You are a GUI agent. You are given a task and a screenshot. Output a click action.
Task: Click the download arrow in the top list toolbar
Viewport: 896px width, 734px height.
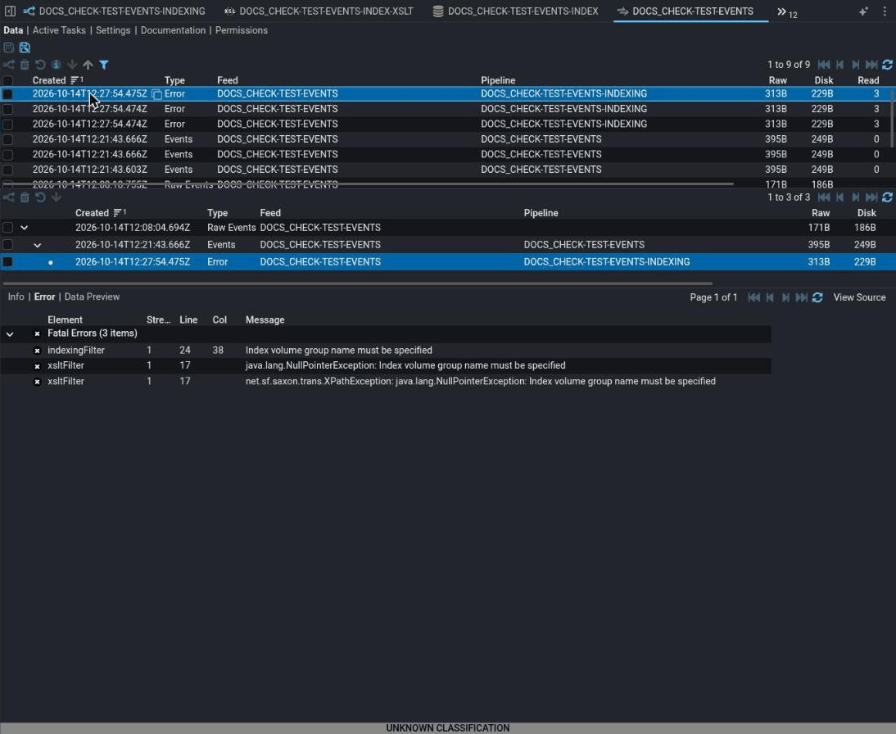pyautogui.click(x=72, y=65)
